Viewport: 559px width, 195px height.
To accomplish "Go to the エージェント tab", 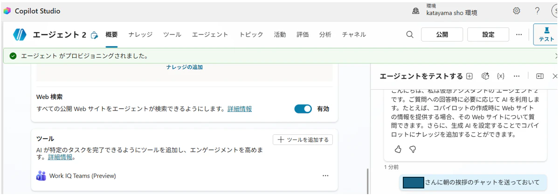I will 210,35.
